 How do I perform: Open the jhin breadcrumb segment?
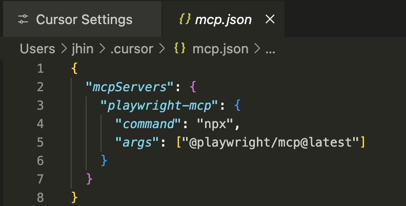pos(82,49)
